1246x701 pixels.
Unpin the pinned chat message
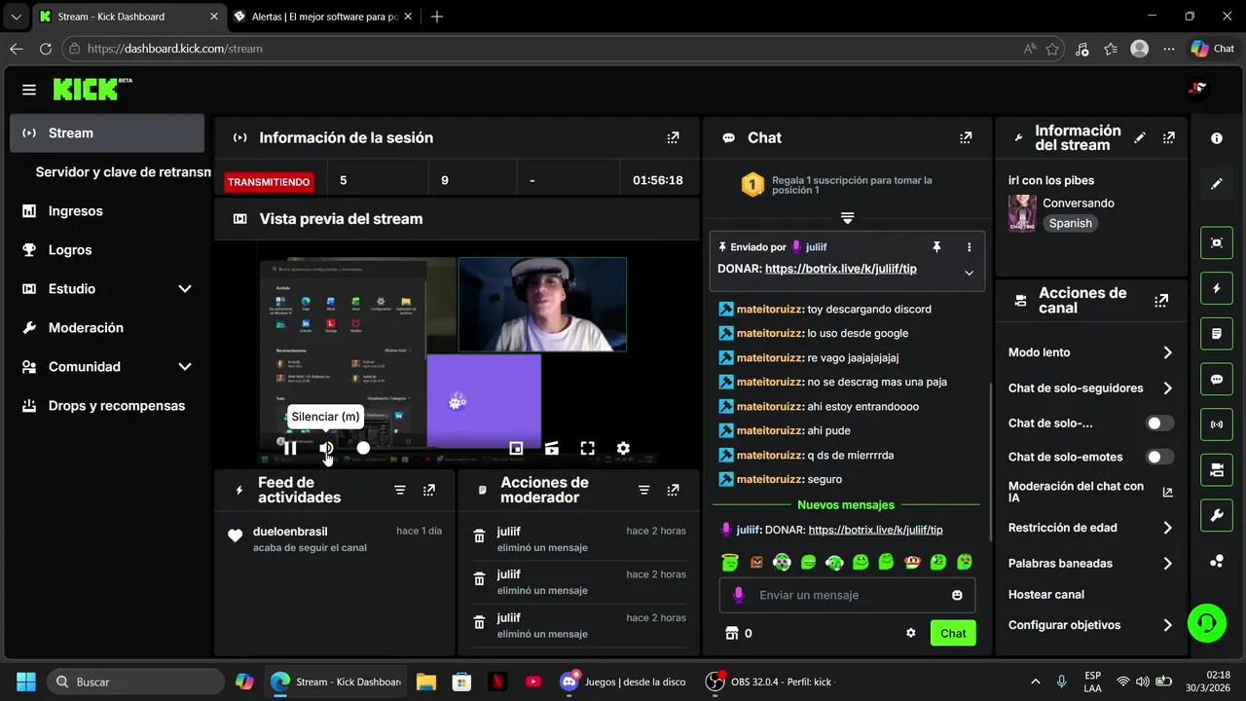(936, 247)
